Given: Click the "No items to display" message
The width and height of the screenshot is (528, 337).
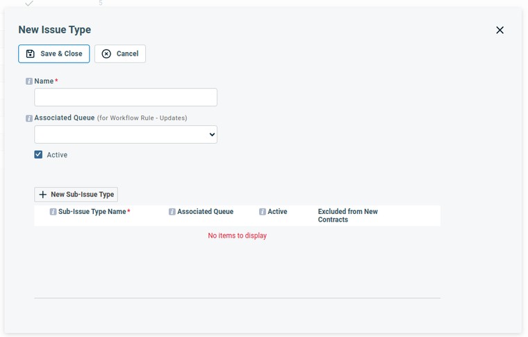Looking at the screenshot, I should tap(237, 236).
